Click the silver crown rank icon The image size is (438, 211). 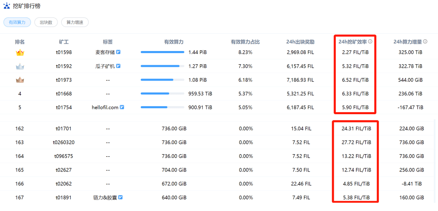[x=19, y=66]
